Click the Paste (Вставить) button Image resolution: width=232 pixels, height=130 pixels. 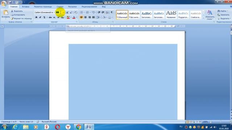click(6, 14)
